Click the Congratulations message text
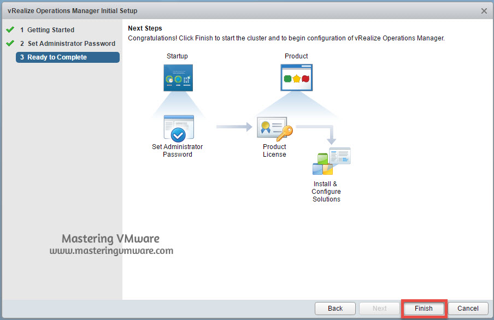Screen dimensions: 494x320 286,38
